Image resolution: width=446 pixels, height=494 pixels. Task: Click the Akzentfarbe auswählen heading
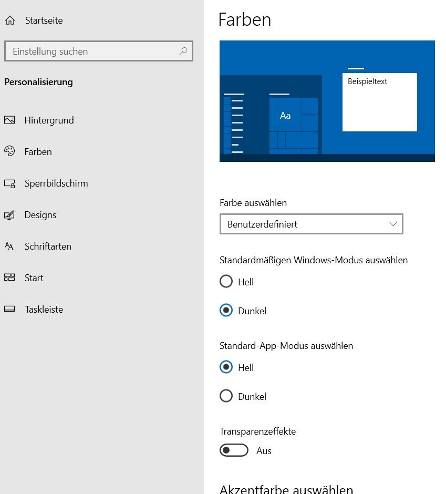click(x=286, y=489)
